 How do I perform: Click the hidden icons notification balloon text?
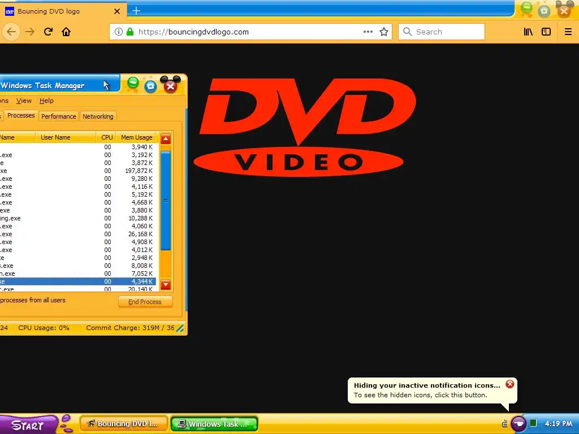(x=421, y=395)
